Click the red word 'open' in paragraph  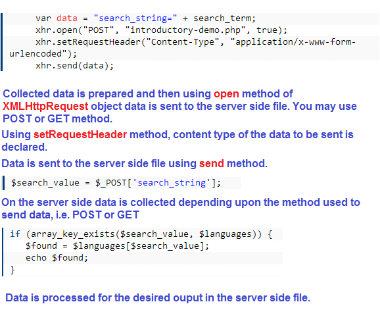point(226,94)
